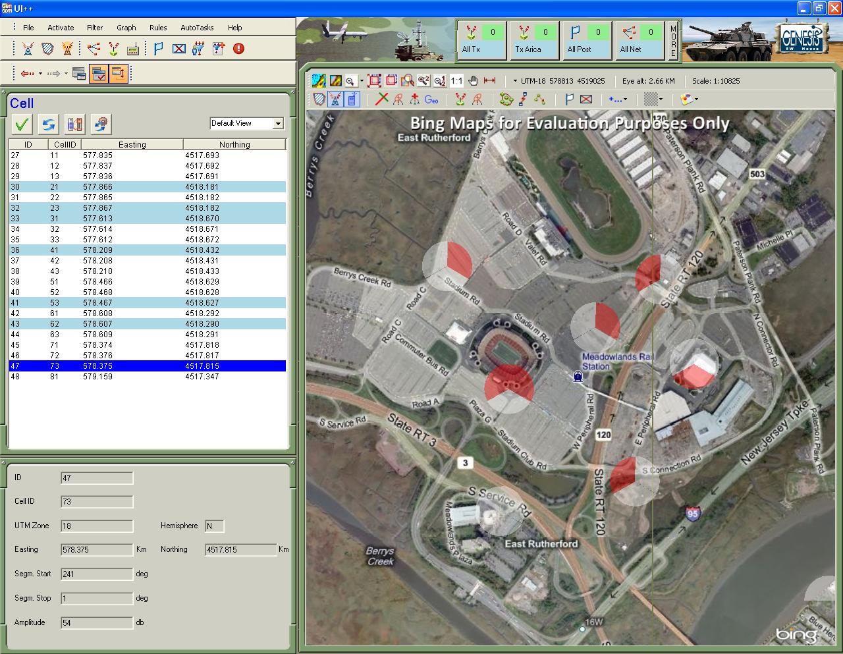Select the red distance measure tool
The image size is (843, 654).
[489, 80]
